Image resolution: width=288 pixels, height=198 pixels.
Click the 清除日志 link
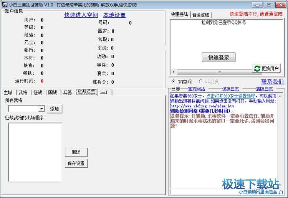pyautogui.click(x=264, y=89)
